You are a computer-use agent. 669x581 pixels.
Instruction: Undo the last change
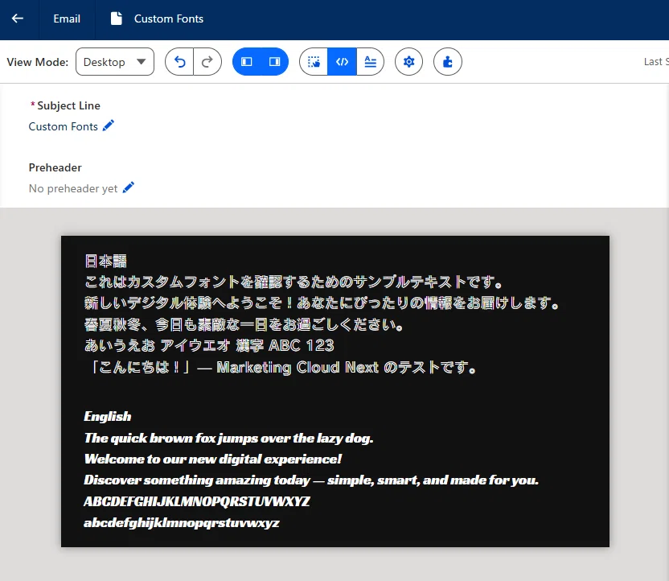tap(179, 62)
